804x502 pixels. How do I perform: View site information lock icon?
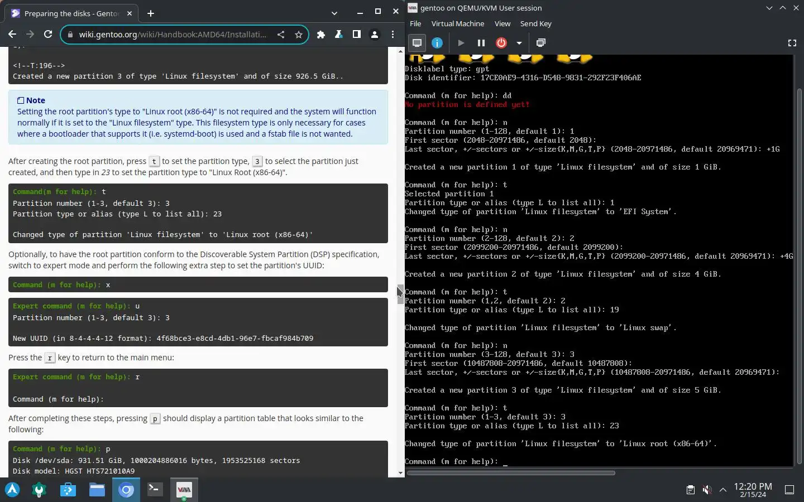70,35
